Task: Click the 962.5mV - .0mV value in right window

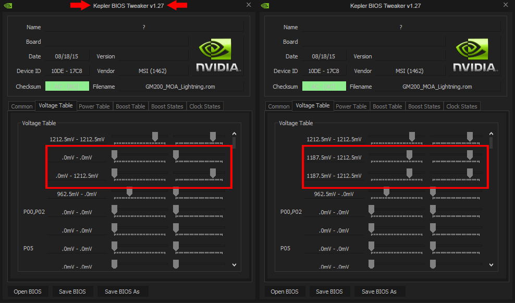Action: coord(334,194)
